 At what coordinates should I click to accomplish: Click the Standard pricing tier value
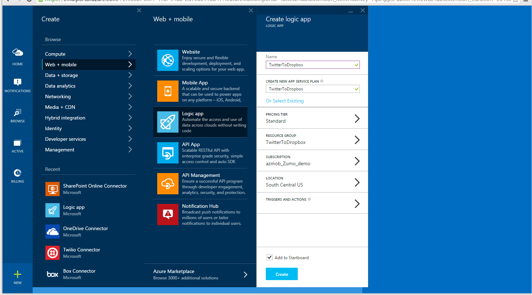[x=276, y=121]
